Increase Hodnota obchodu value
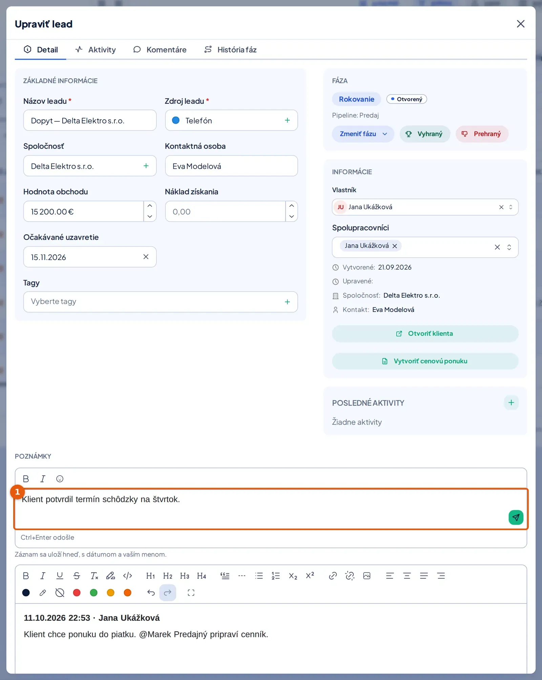The image size is (542, 680). click(x=150, y=206)
